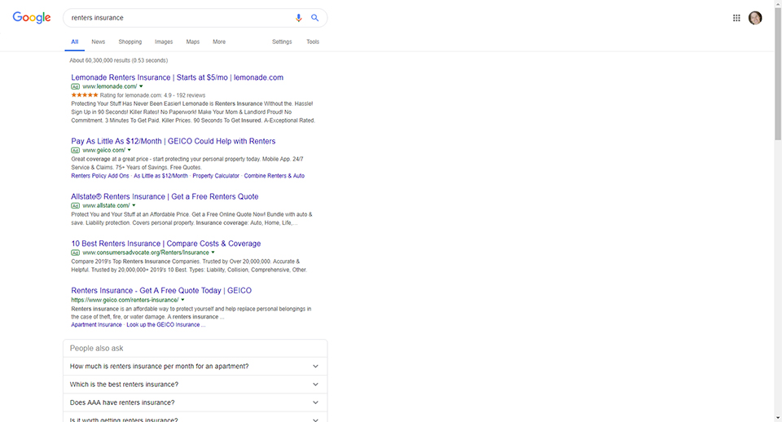Open the Google apps grid
The width and height of the screenshot is (782, 422).
coord(736,18)
